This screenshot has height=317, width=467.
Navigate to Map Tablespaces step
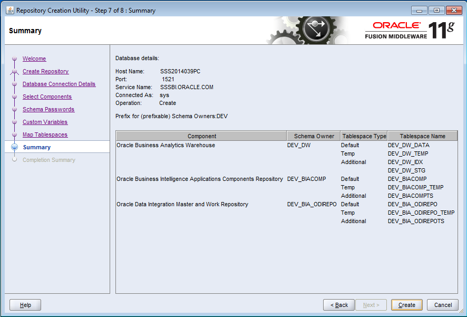click(45, 135)
